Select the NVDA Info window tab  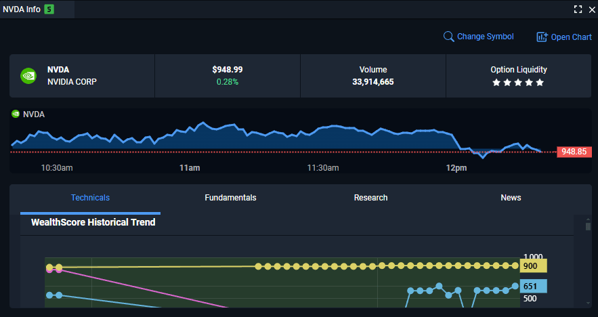[x=37, y=9]
